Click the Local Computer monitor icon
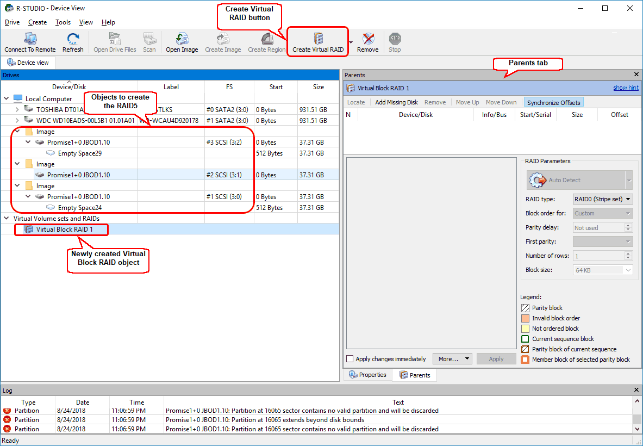The image size is (643, 446). point(17,98)
